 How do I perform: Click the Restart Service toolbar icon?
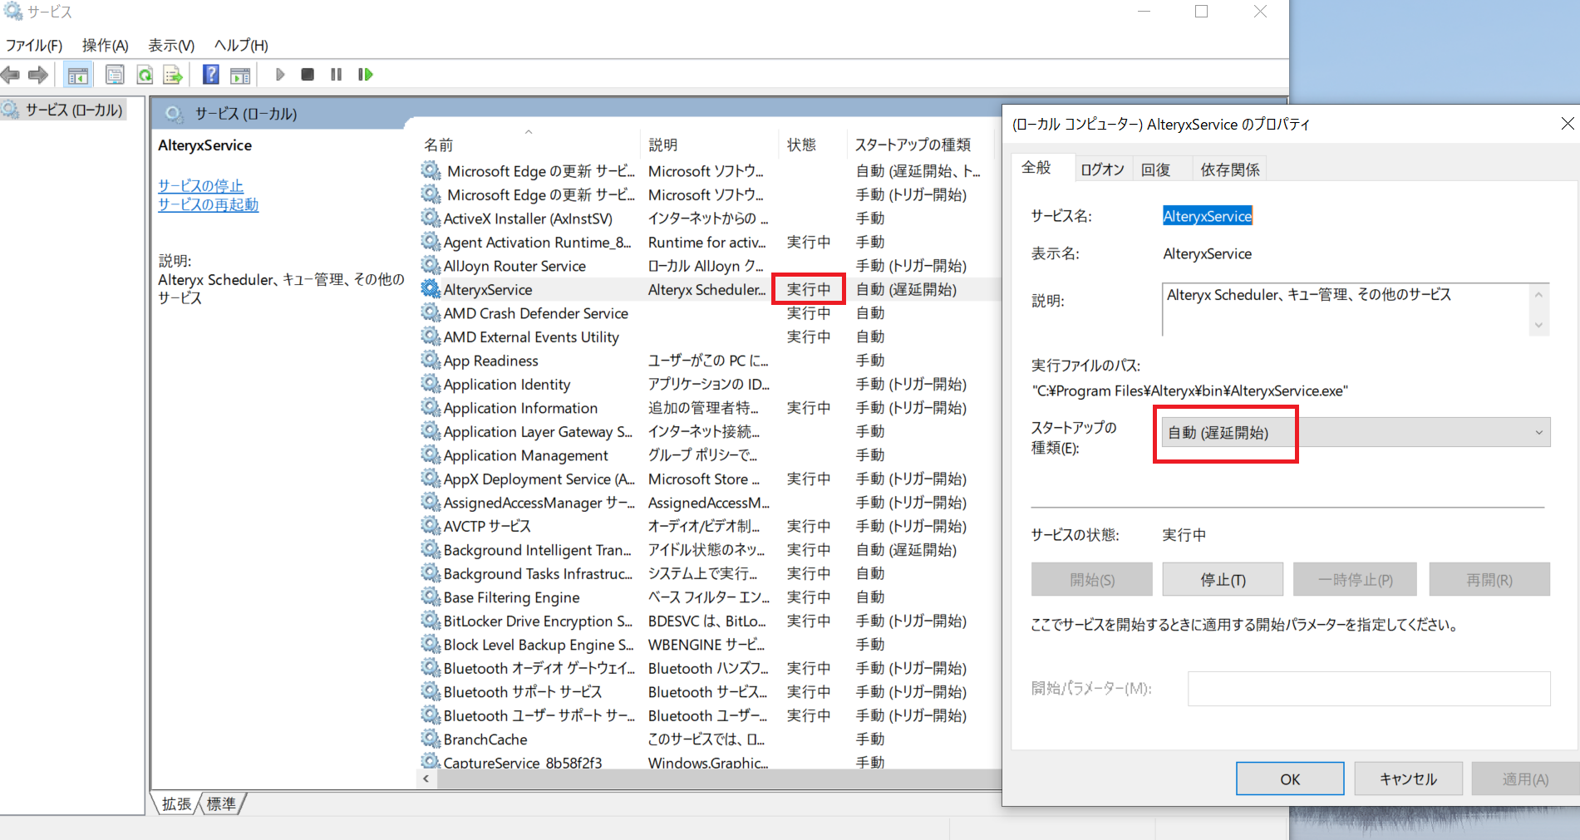[365, 75]
